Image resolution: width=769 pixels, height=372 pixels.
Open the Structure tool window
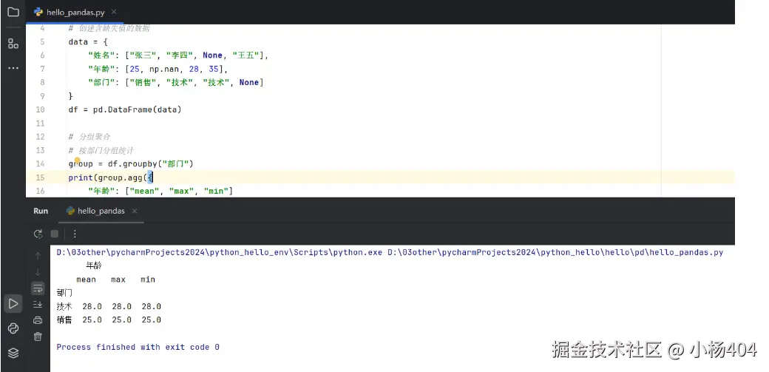tap(13, 44)
